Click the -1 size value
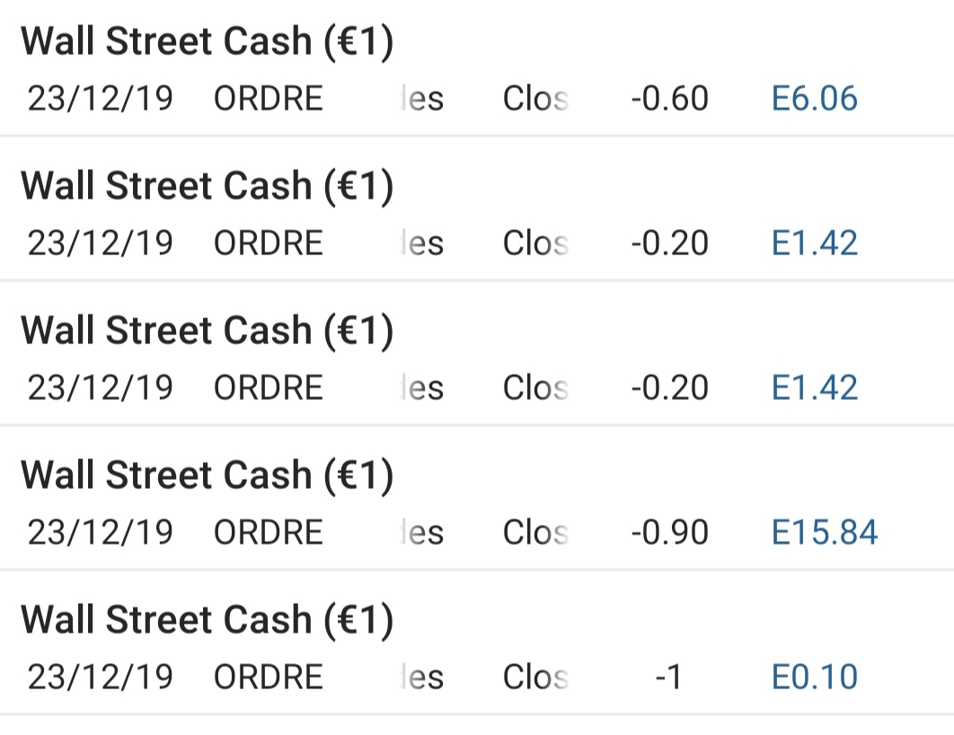This screenshot has height=735, width=954. coord(669,677)
